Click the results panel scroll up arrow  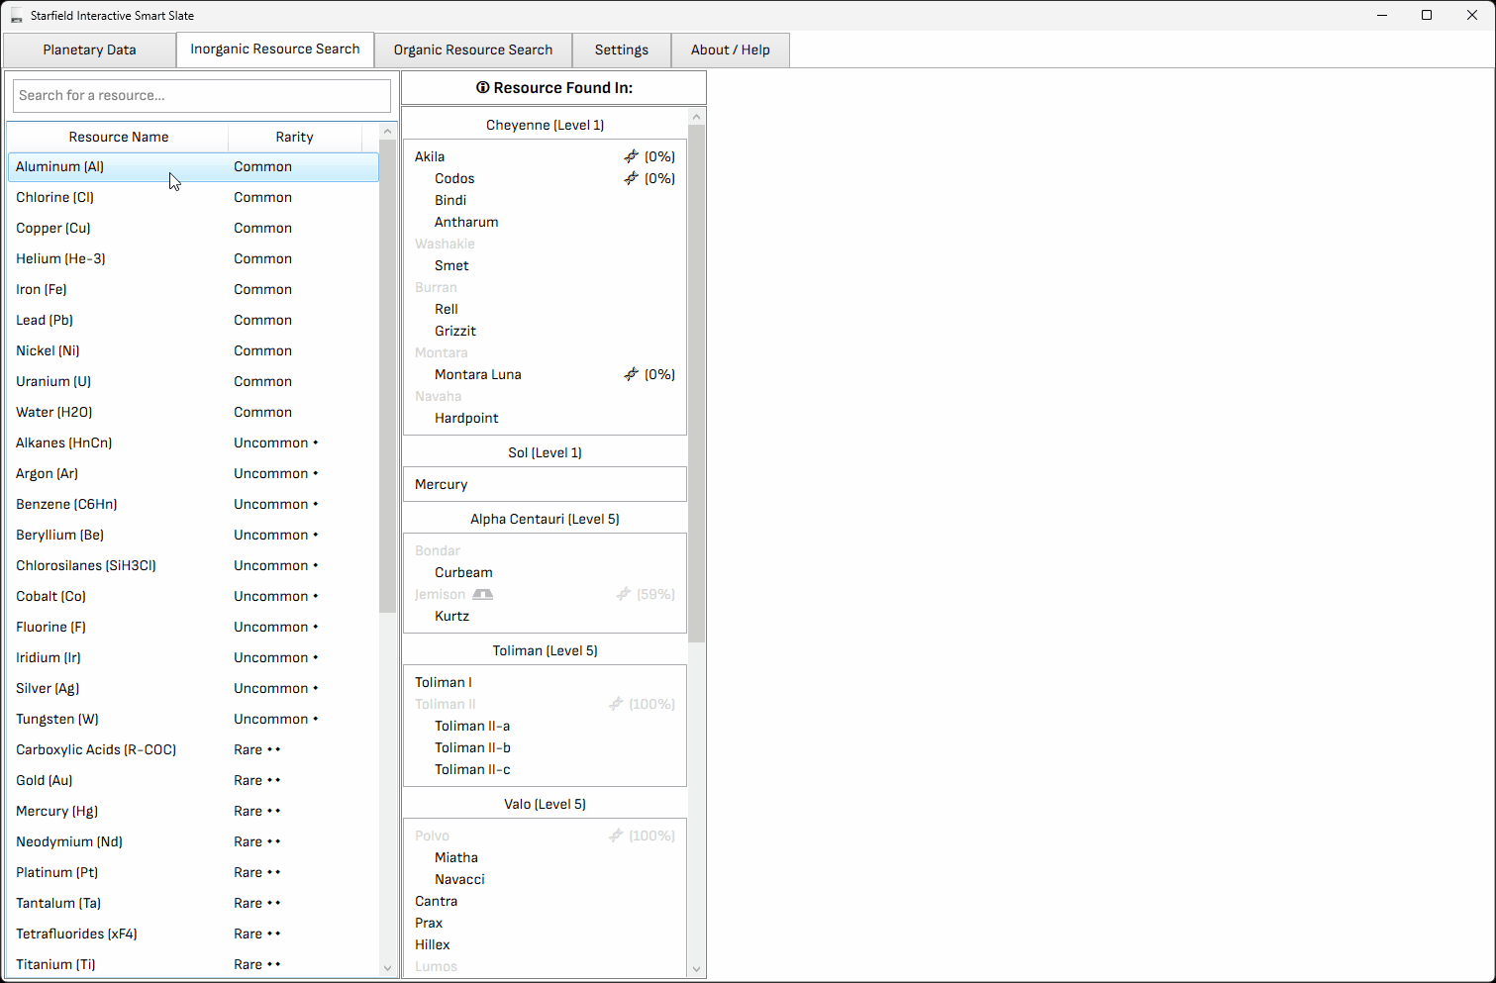(696, 117)
